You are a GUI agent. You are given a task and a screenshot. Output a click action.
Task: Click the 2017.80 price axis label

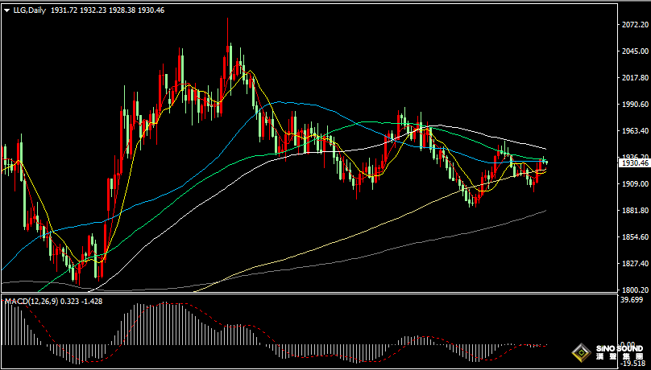click(635, 78)
